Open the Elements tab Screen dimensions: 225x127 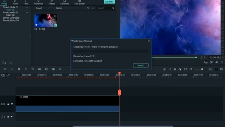coord(65,2)
